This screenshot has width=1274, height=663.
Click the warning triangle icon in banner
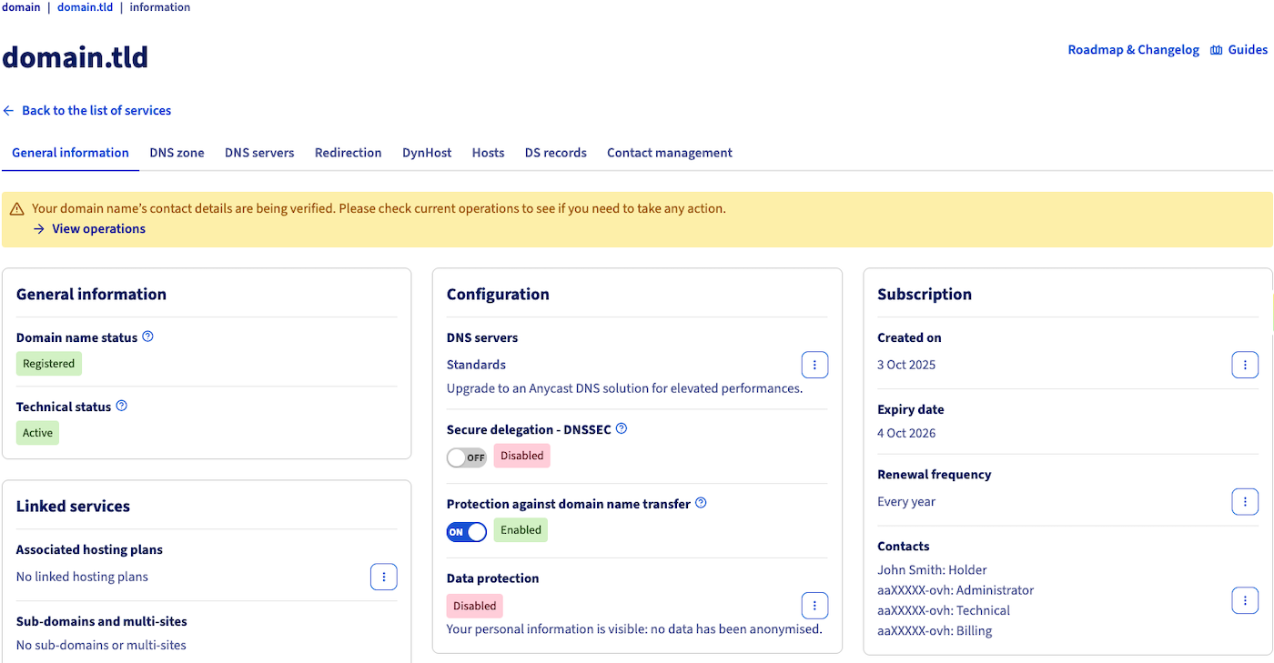tap(17, 209)
